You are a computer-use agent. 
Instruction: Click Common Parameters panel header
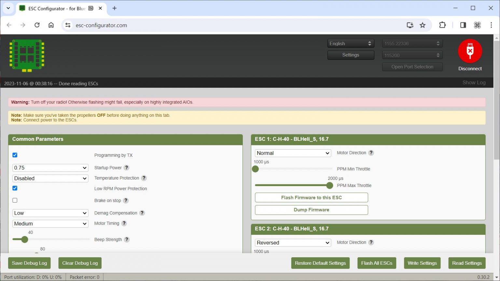[x=125, y=139]
